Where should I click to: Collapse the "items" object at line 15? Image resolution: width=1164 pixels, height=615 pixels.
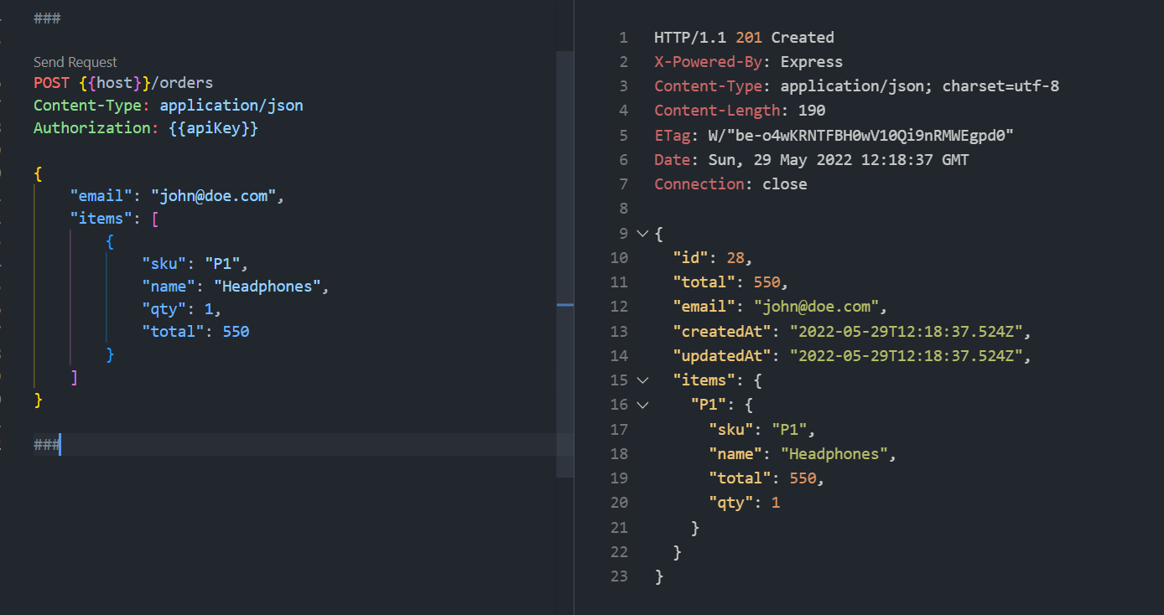click(x=642, y=380)
